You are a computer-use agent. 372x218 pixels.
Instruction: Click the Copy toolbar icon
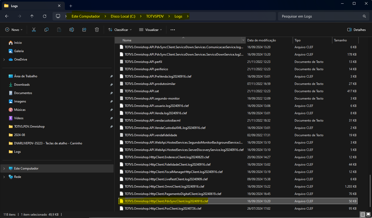pyautogui.click(x=46, y=30)
